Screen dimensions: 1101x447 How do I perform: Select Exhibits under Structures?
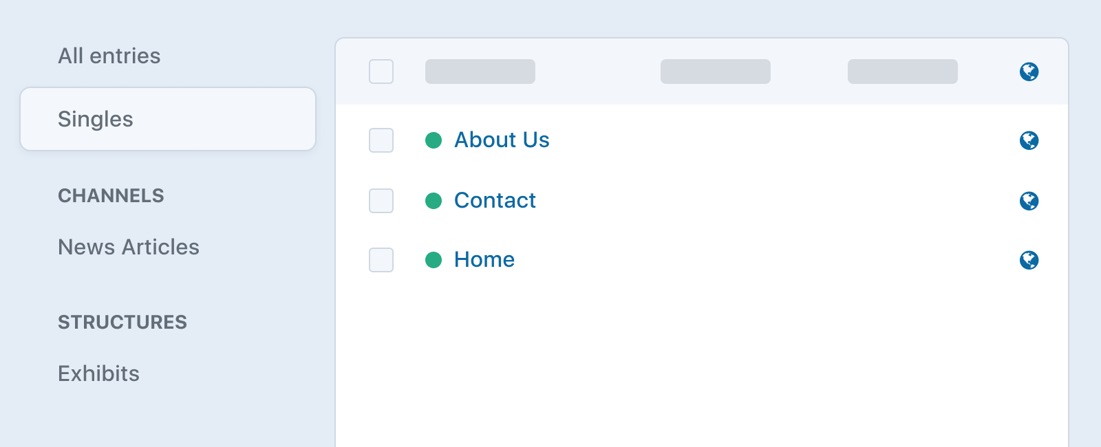tap(98, 373)
